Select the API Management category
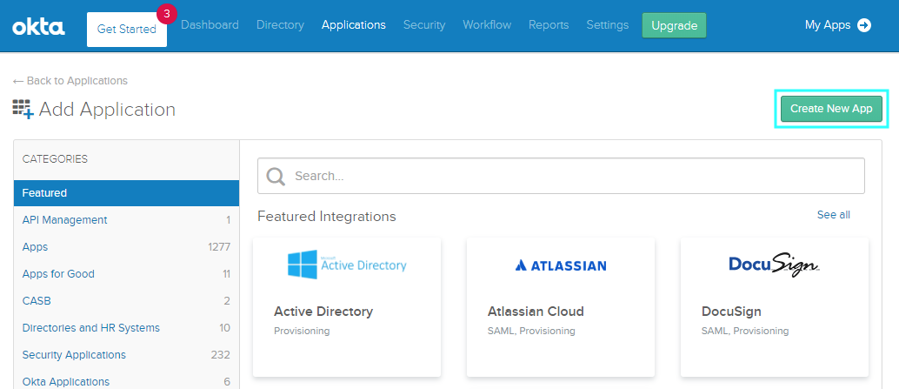This screenshot has width=899, height=389. click(x=126, y=220)
